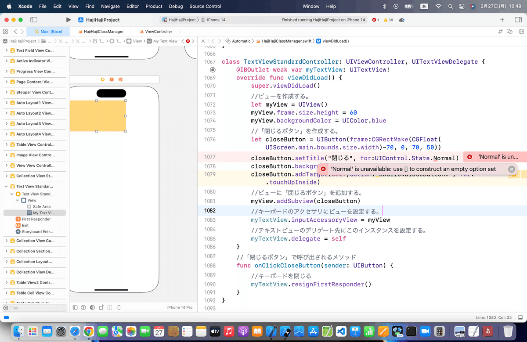Click the Filter field in outline
Viewport: 527px width, 342px height.
click(x=35, y=308)
